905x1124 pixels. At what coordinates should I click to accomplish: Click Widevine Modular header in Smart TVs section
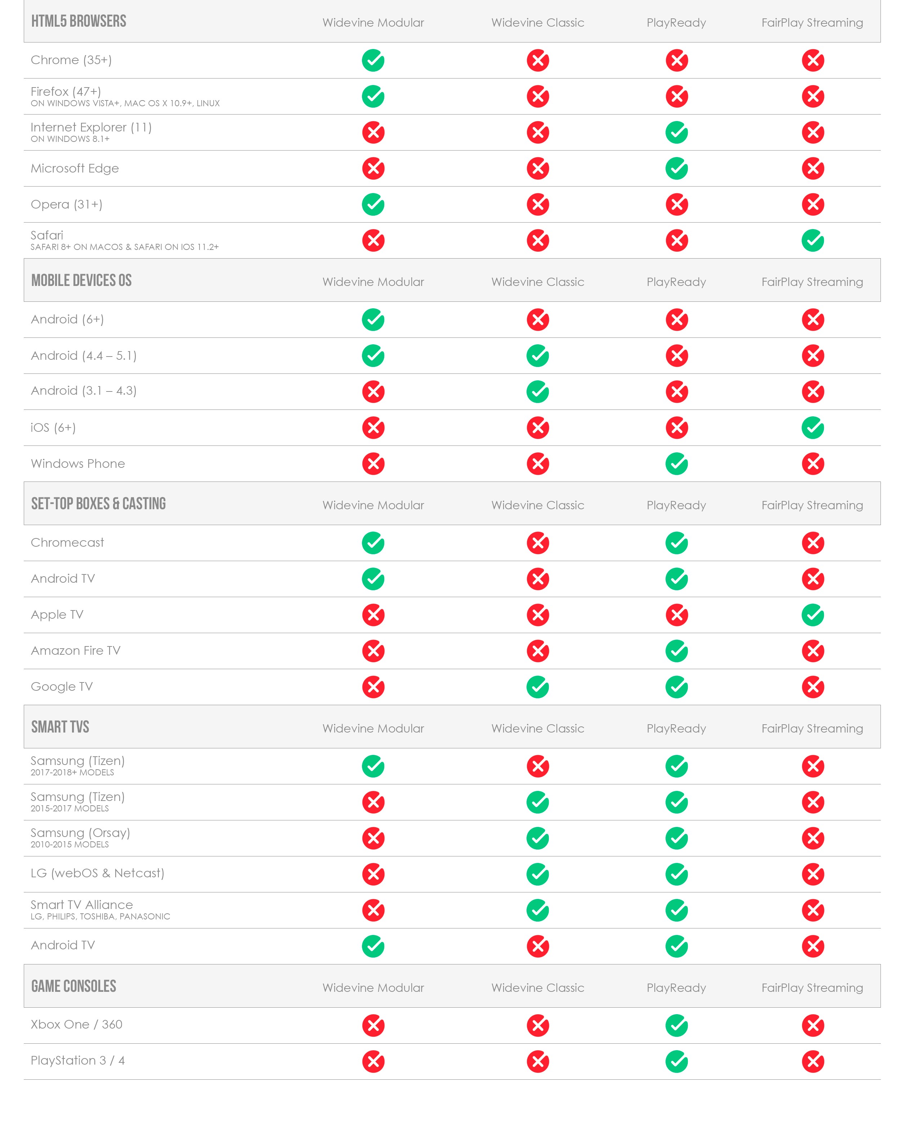[373, 728]
